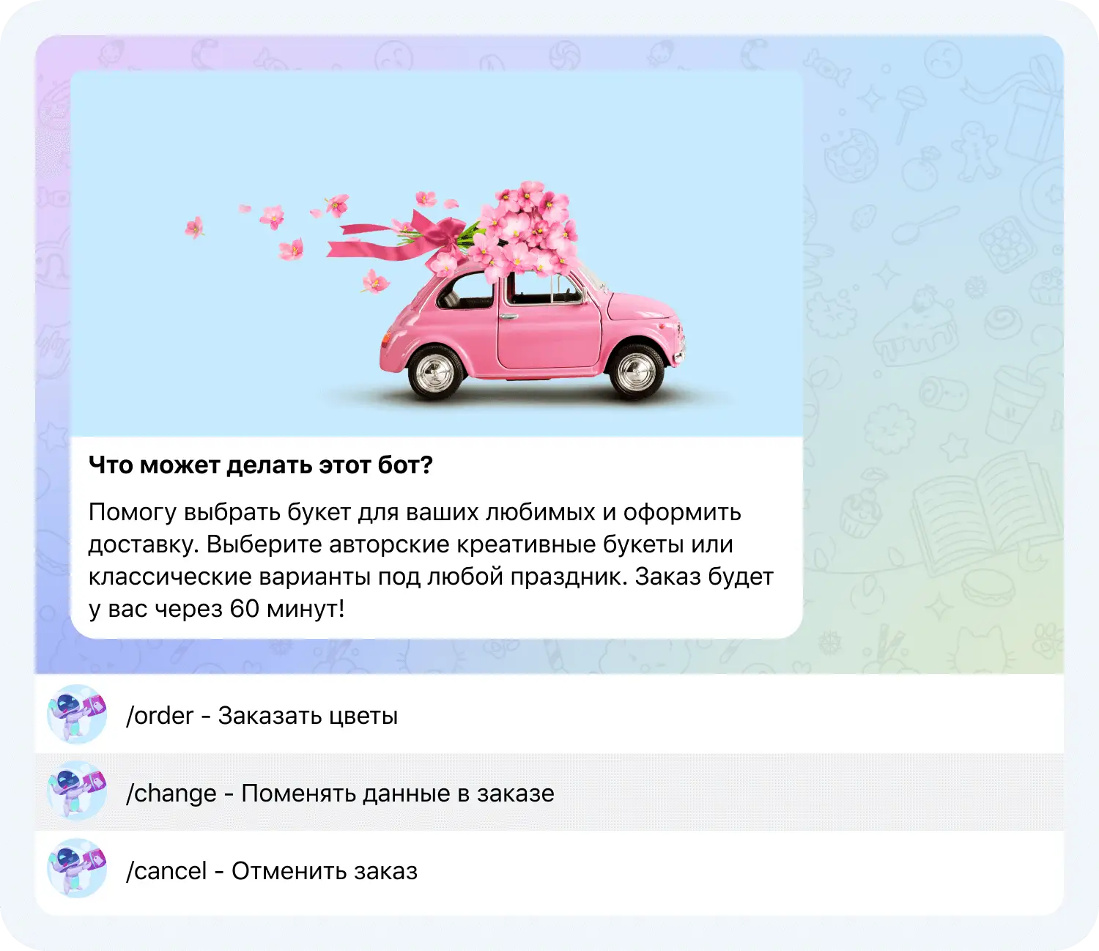
Task: Click the bot avatar next to /order
Action: pos(77,714)
